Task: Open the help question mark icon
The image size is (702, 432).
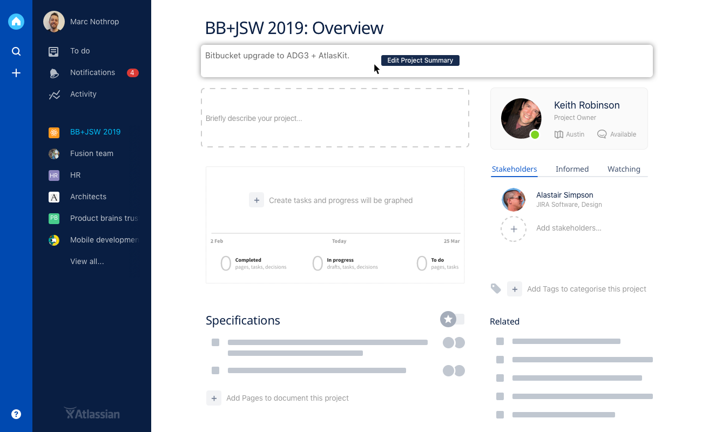Action: click(x=16, y=414)
